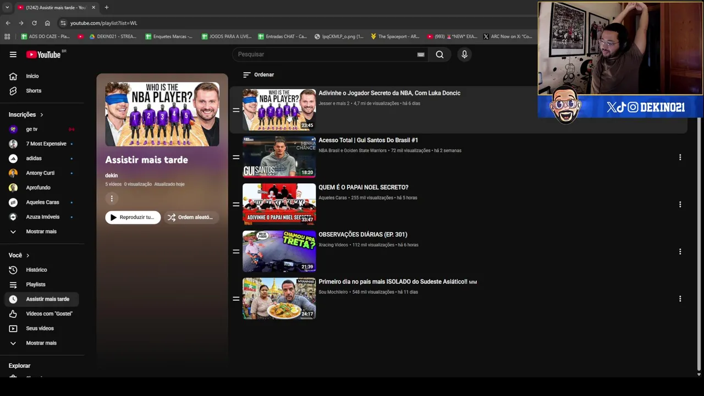Reload the page with refresh icon
The image size is (704, 396).
tap(34, 23)
